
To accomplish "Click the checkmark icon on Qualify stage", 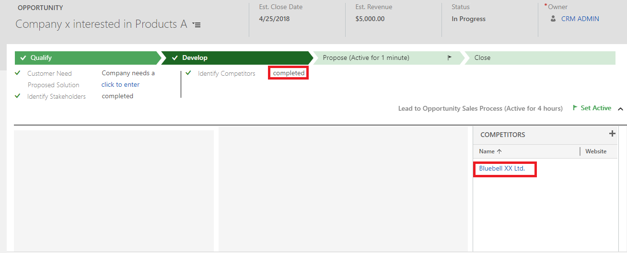I will pos(23,58).
